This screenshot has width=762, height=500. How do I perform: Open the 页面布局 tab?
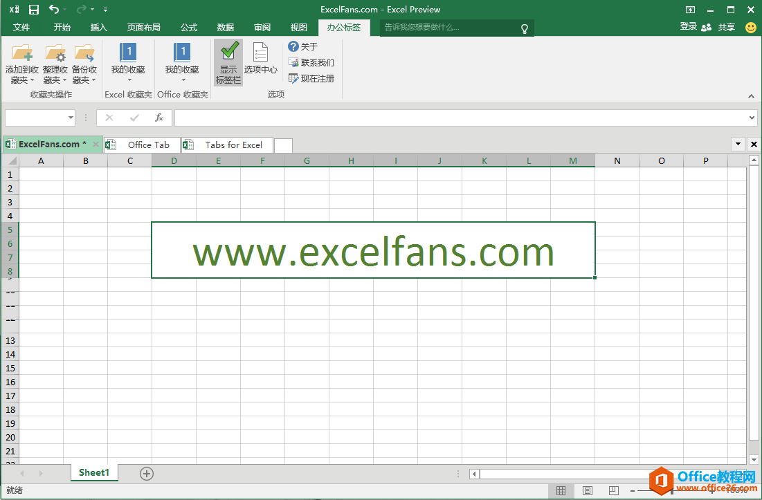click(143, 27)
